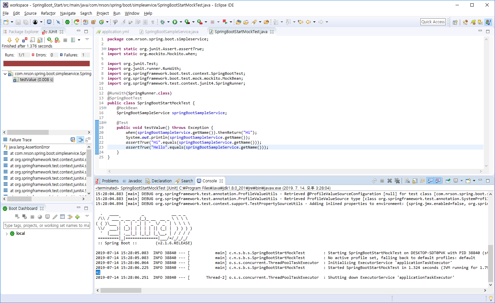Open the Boot Dashboard view menu triangle
The image size is (495, 303).
[x=87, y=216]
